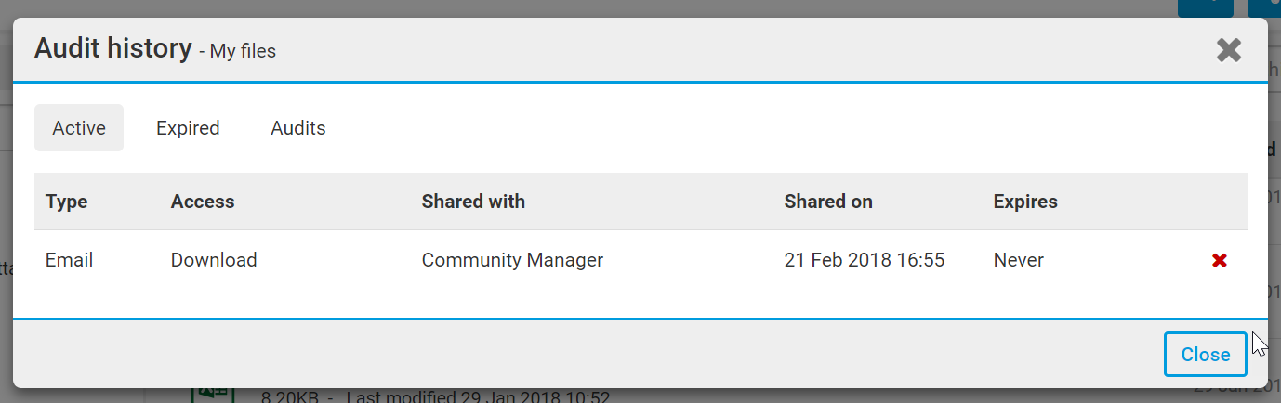
Task: Select the Email type cell
Action: tap(70, 261)
